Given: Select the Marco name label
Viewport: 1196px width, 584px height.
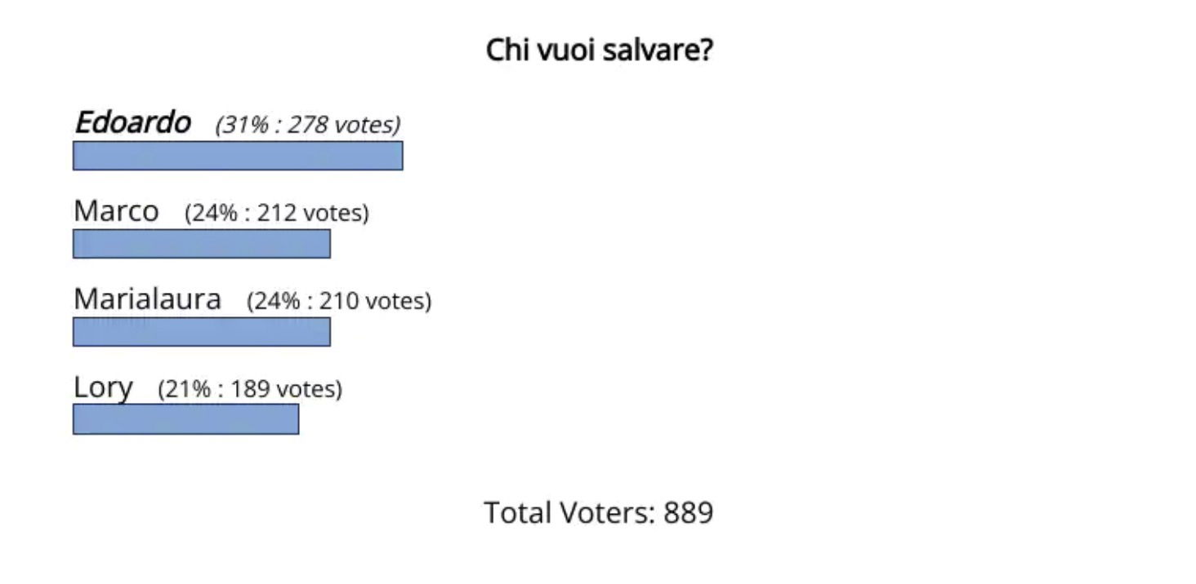Looking at the screenshot, I should coord(116,211).
